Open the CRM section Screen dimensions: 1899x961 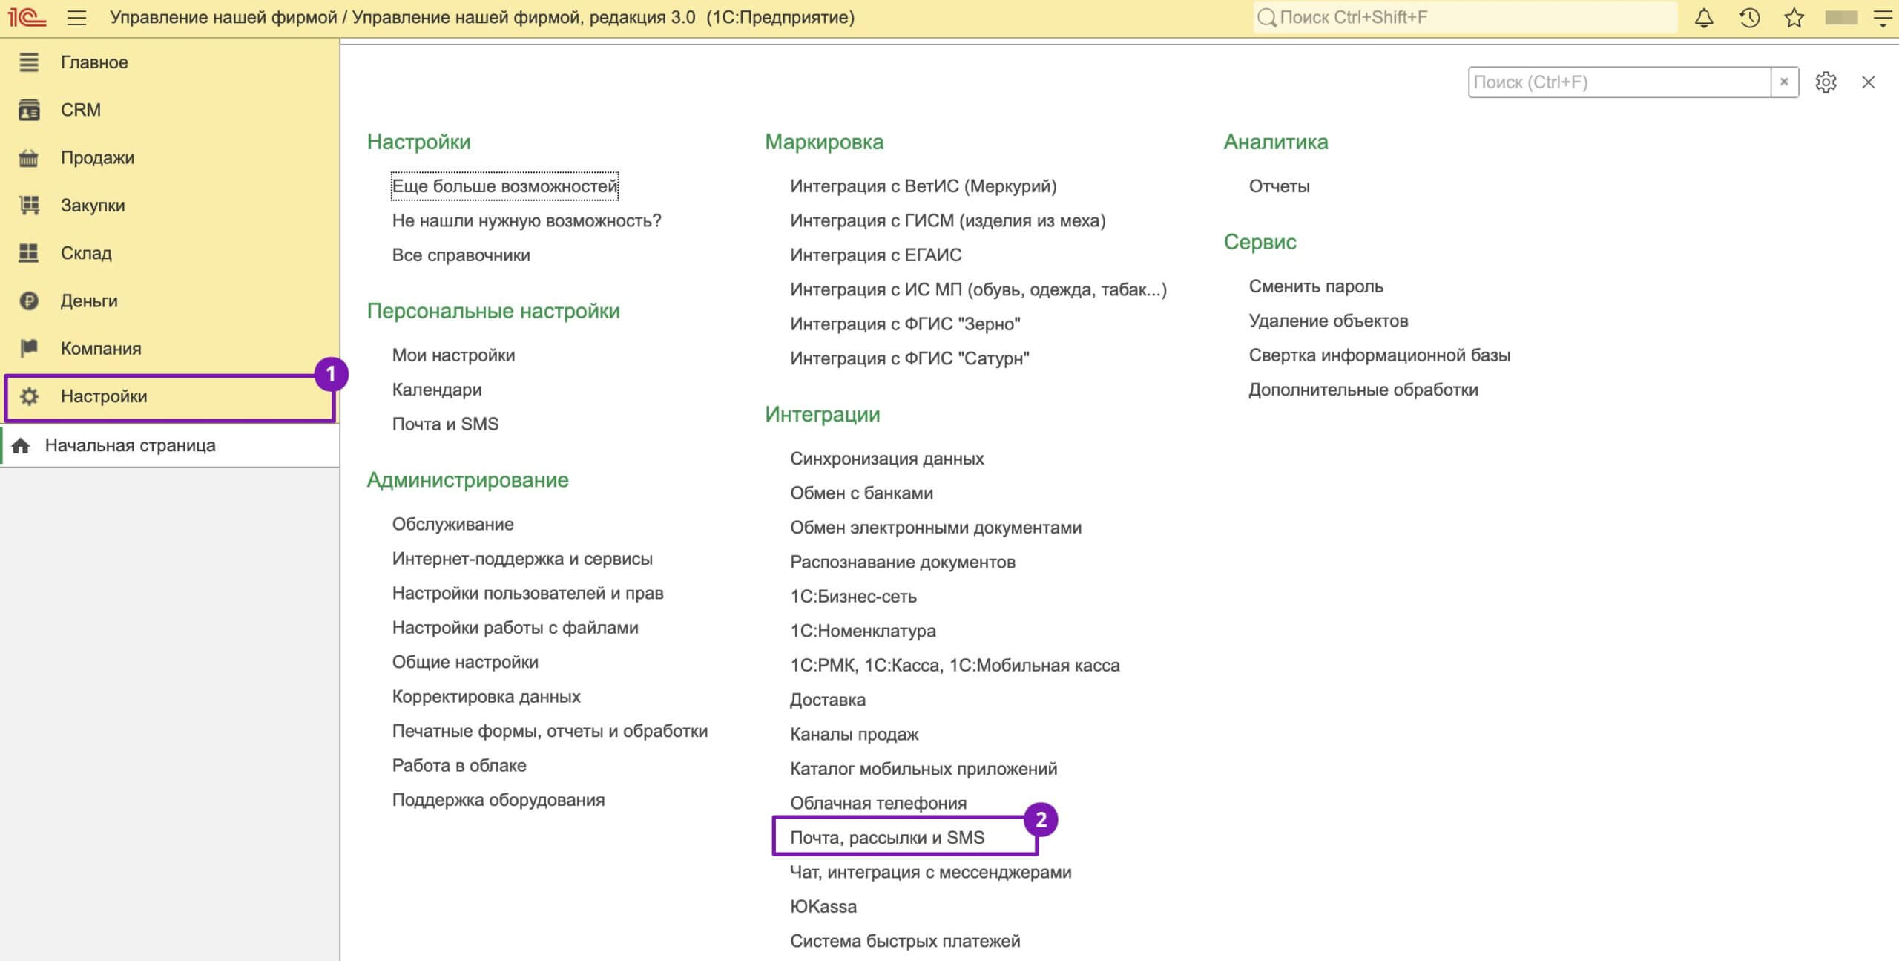point(81,110)
